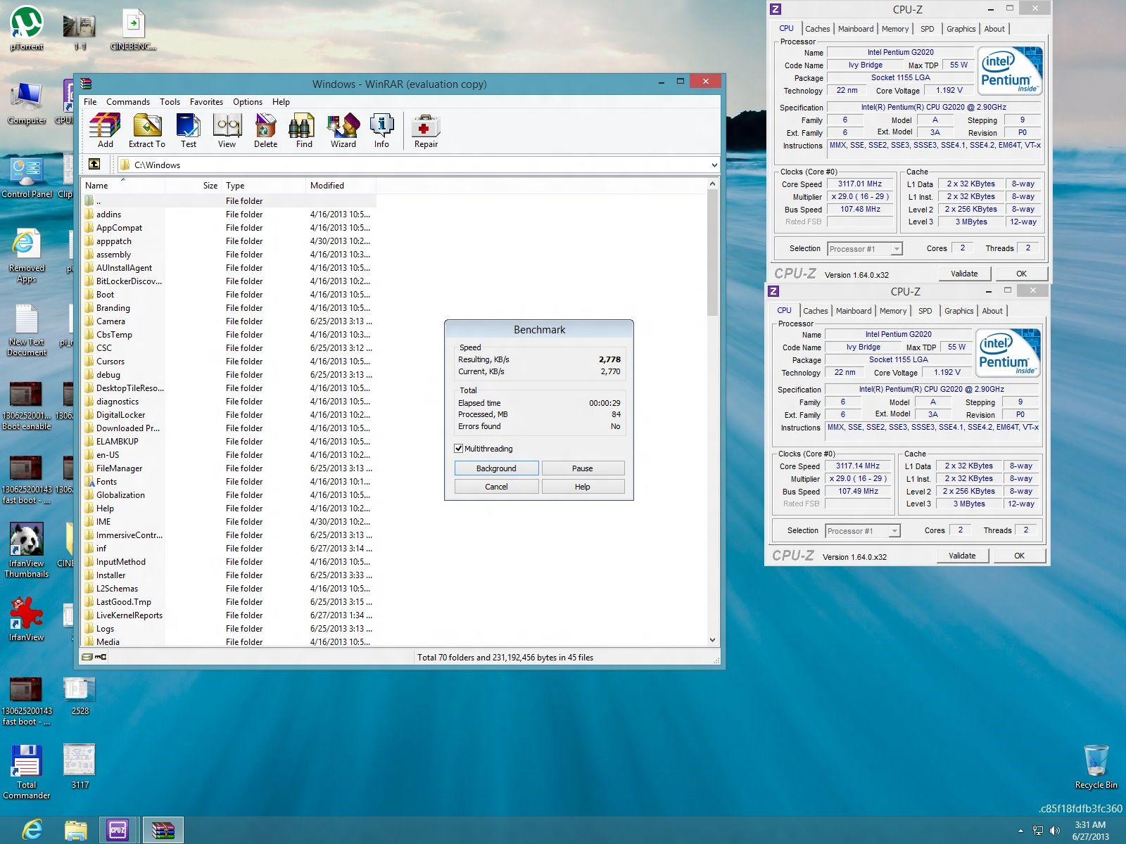Image resolution: width=1126 pixels, height=844 pixels.
Task: Select the IrfanView Thumbnails desktop icon
Action: click(x=27, y=551)
